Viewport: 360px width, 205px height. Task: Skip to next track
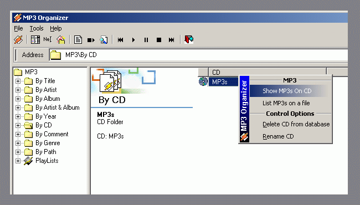click(171, 40)
